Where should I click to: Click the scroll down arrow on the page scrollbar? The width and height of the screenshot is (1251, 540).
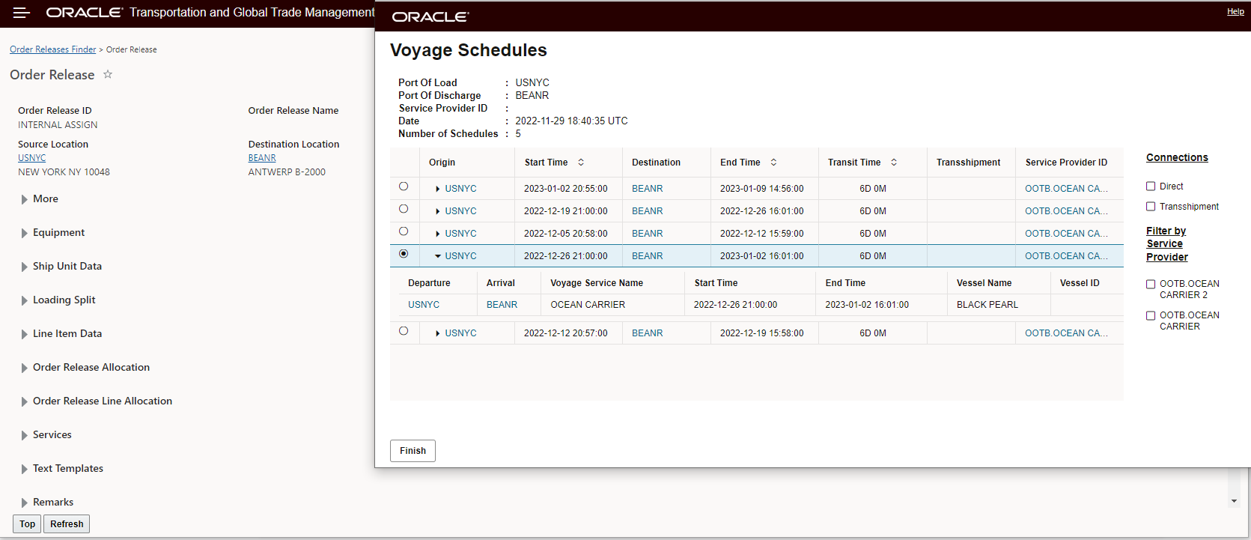point(1234,501)
